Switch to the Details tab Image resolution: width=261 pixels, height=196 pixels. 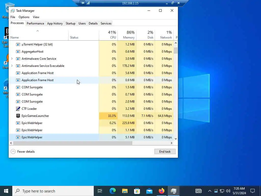click(93, 23)
